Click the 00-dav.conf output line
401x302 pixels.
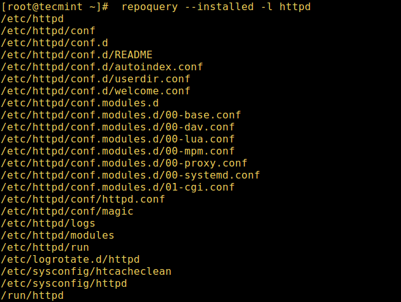point(118,127)
